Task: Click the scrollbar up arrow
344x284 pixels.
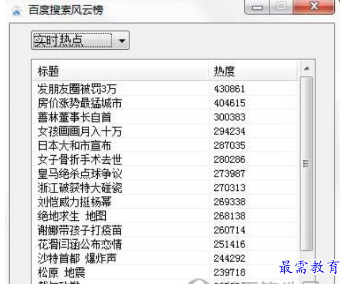Action: 307,68
